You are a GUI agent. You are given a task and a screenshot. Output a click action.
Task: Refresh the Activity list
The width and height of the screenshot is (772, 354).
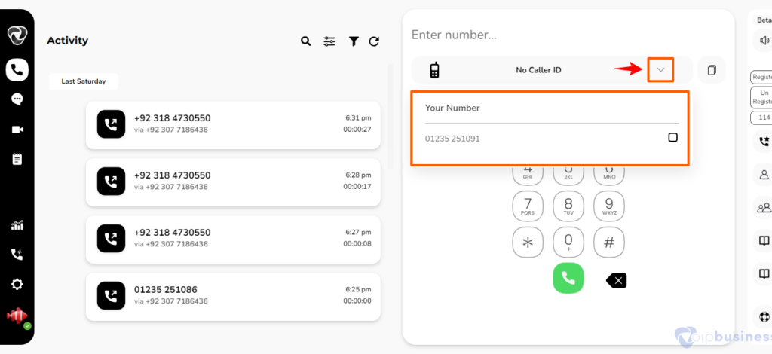(x=374, y=41)
